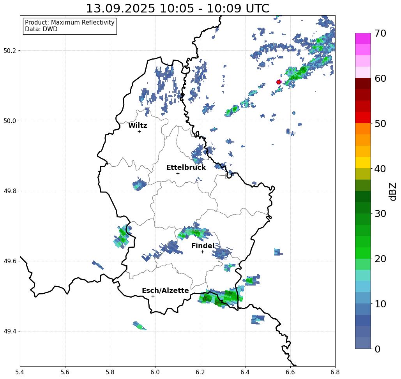
Task: Pick the orange colorbar segment below 50
Action: point(363,129)
